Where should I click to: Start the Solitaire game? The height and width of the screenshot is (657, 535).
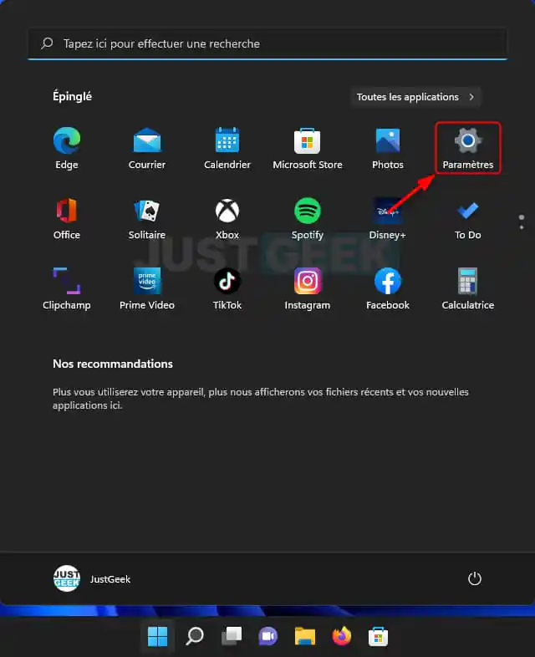(x=147, y=218)
